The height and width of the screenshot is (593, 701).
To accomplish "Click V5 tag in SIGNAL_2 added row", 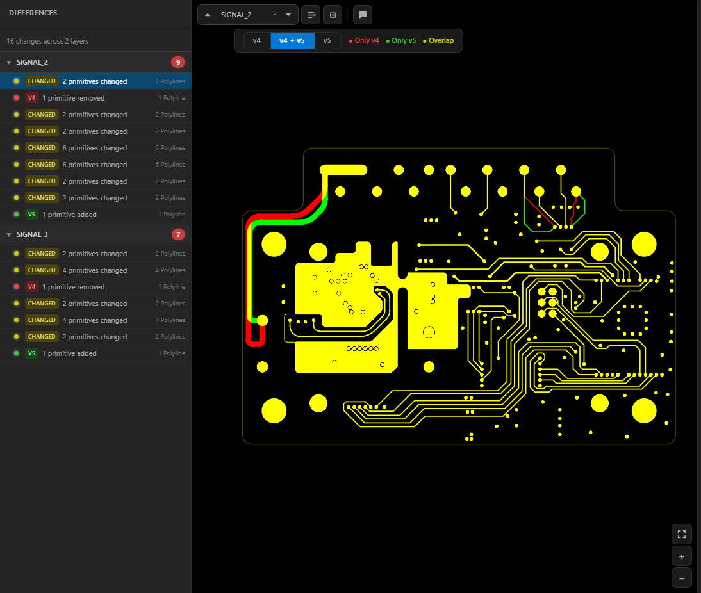I will (31, 215).
